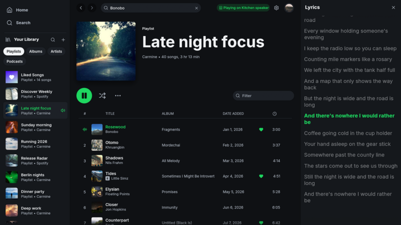
Task: Open the Fragments album link
Action: tap(170, 129)
